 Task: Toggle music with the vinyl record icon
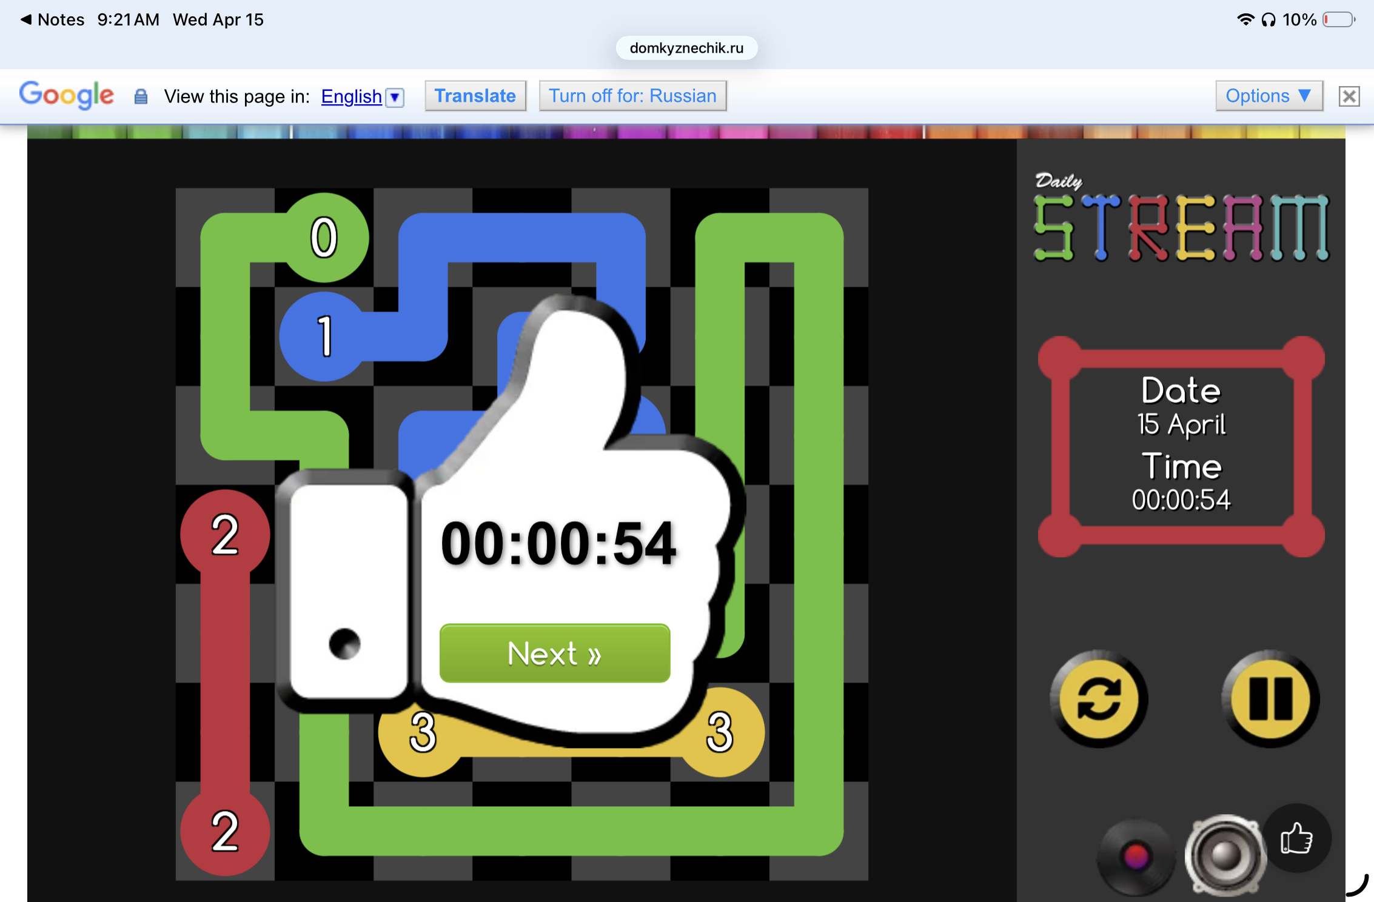tap(1135, 857)
